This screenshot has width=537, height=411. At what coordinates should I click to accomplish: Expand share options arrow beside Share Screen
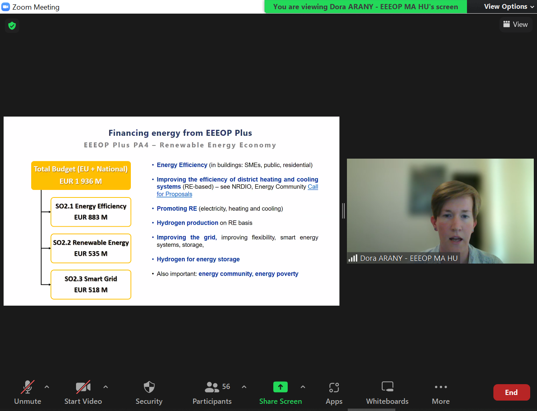point(303,387)
